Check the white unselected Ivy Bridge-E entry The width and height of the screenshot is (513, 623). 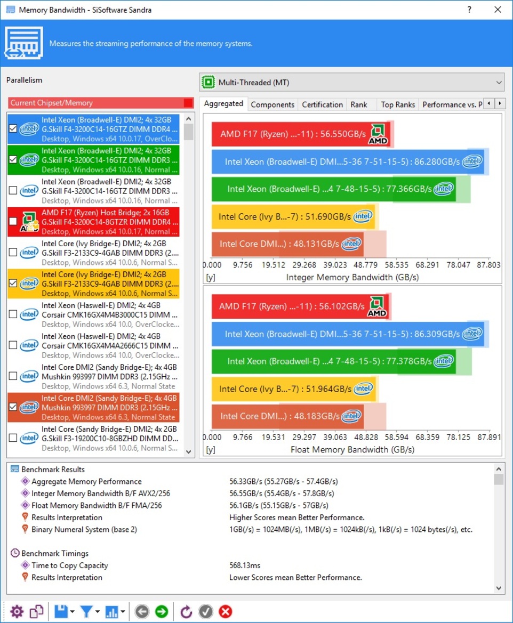click(x=13, y=252)
